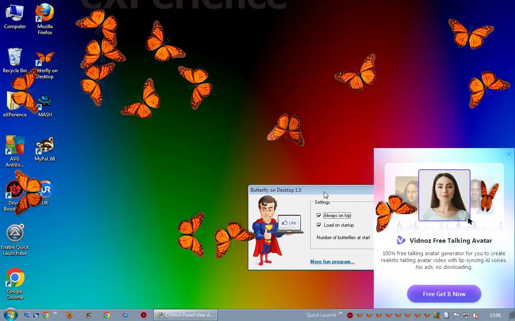This screenshot has width=515, height=321.
Task: Click the taskbar clock showing 13:06
Action: [x=495, y=315]
